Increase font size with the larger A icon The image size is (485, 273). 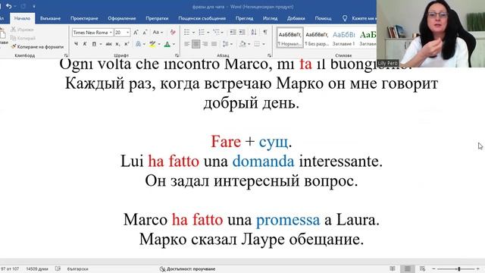pyautogui.click(x=136, y=32)
